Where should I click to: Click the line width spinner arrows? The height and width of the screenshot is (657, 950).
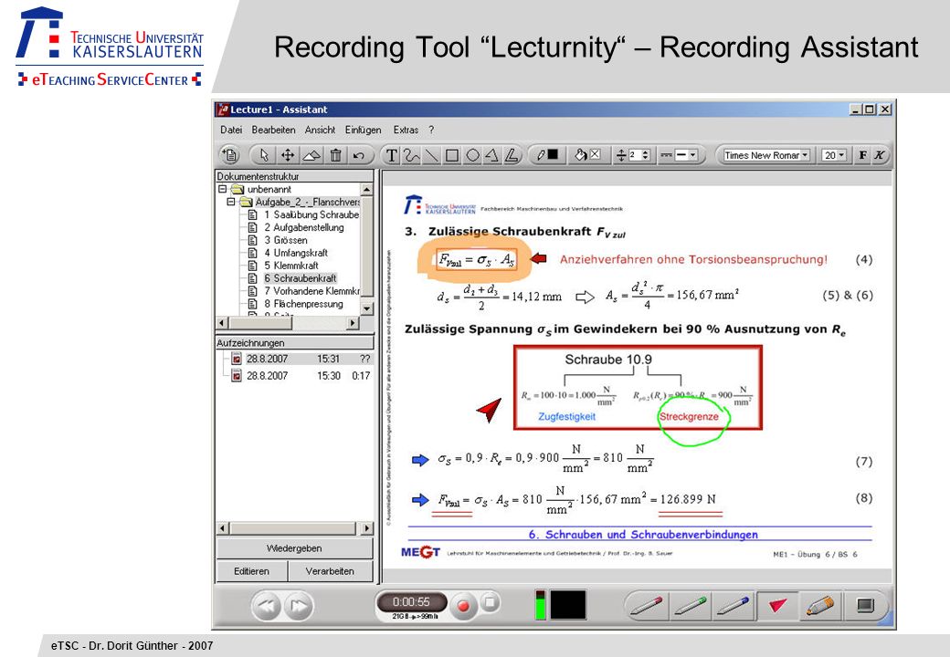click(x=645, y=155)
